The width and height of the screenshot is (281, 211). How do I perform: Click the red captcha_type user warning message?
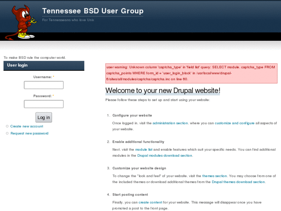191,73
